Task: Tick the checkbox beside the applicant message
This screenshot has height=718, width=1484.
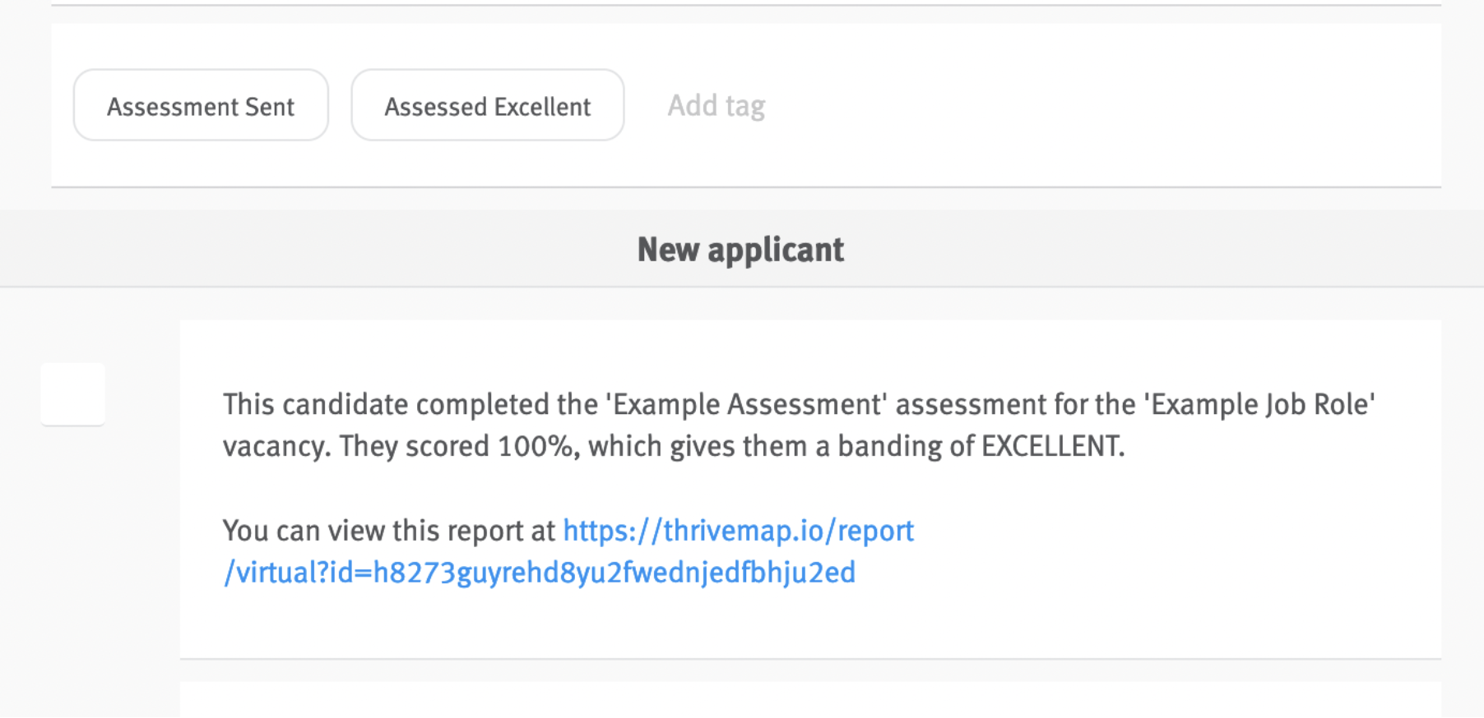Action: [x=72, y=395]
